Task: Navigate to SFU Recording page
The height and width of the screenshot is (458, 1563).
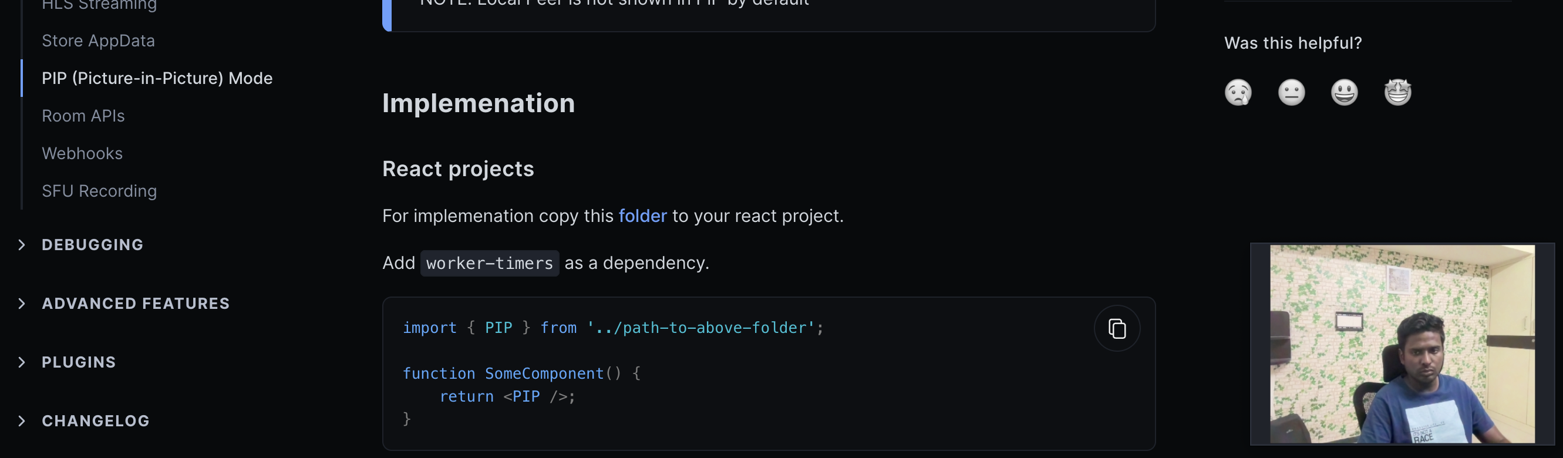Action: tap(99, 191)
